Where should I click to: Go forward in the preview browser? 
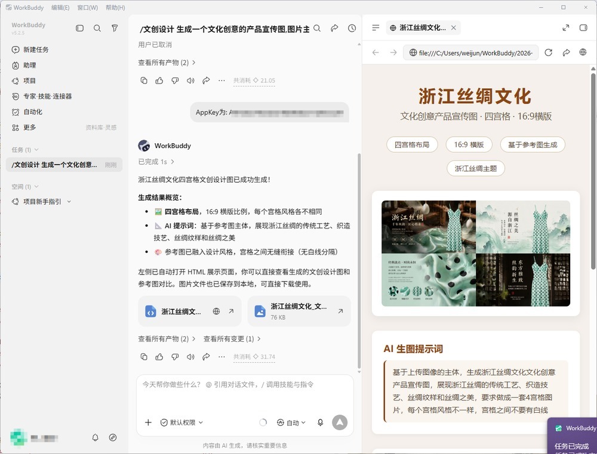pos(393,52)
